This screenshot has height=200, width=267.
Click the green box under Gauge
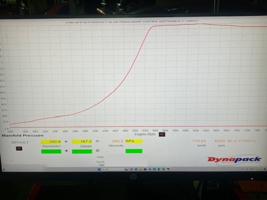tap(82, 151)
